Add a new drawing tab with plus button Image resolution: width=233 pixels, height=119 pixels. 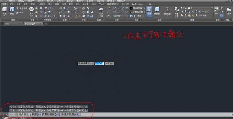[46, 24]
